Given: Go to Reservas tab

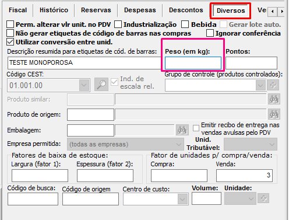Looking at the screenshot, I should 96,10.
